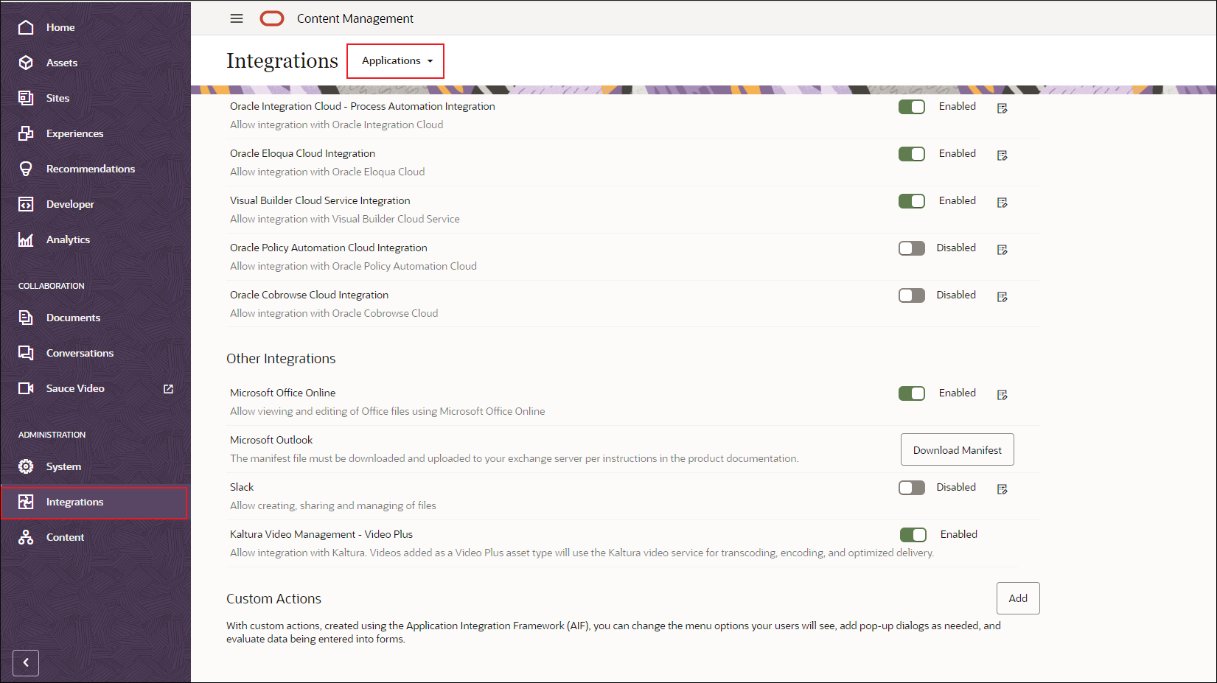Click the Integrations page heading
The height and width of the screenshot is (683, 1217).
282,60
